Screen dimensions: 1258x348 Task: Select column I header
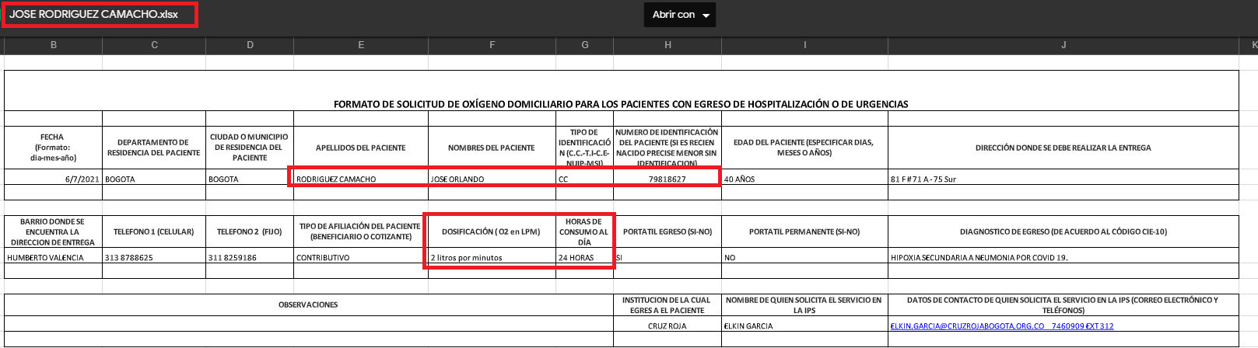(x=804, y=45)
